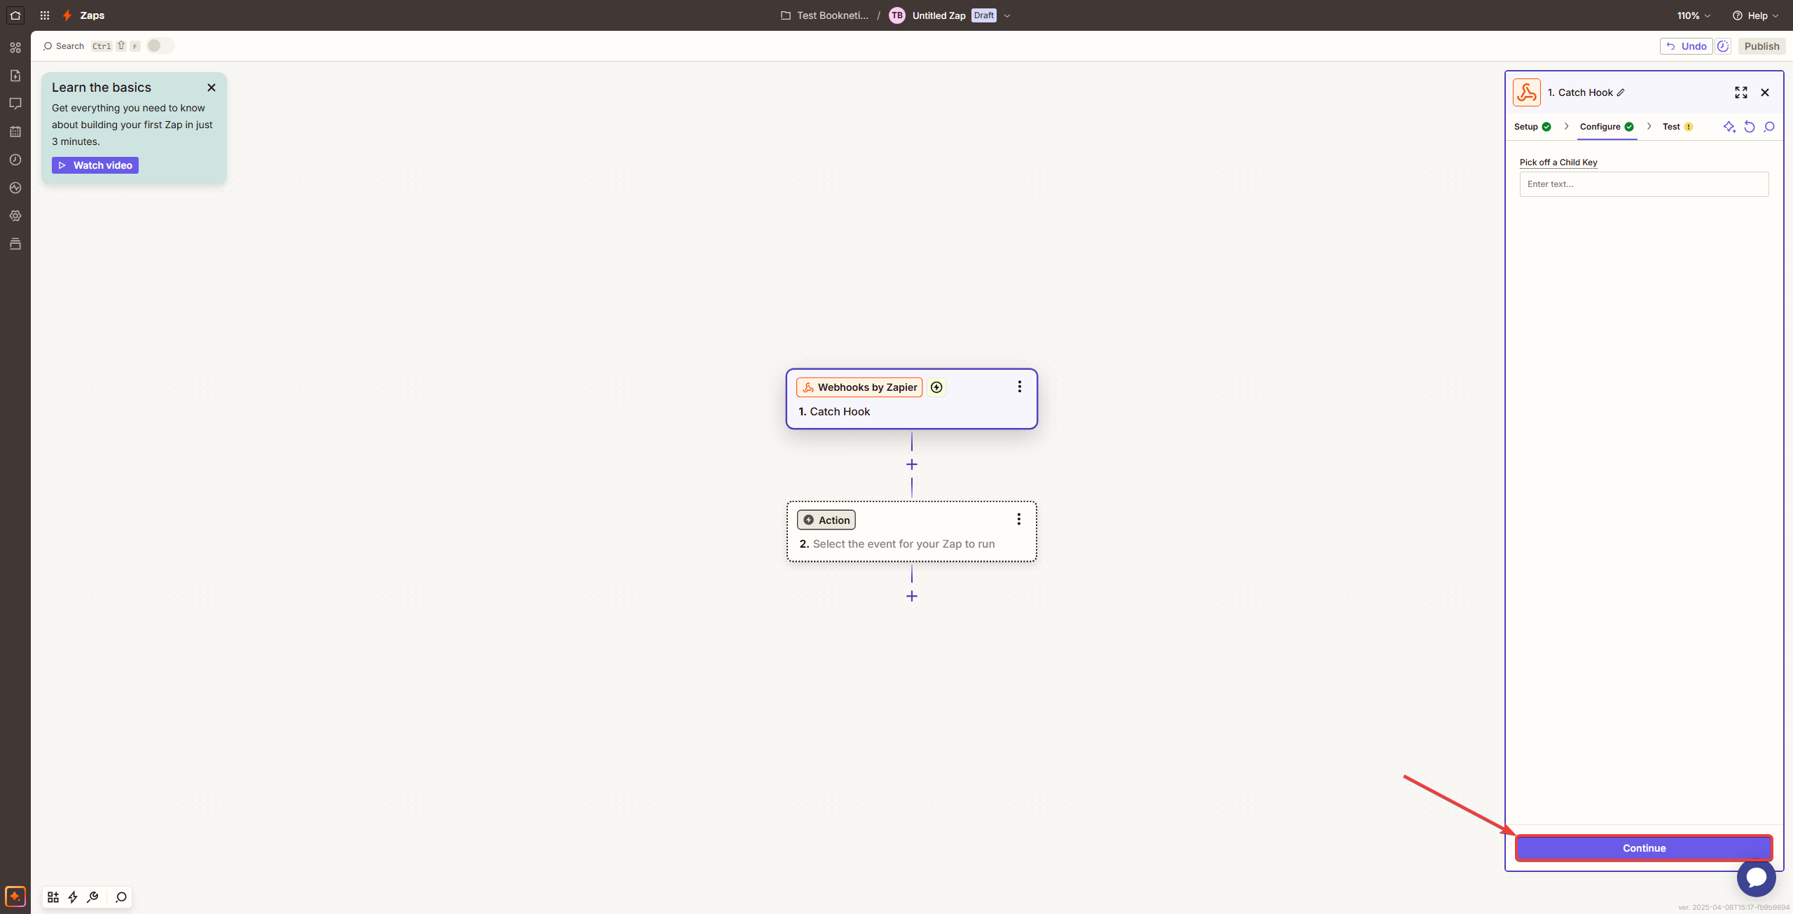Screen dimensions: 1793x914
Task: Click the add-component grid icon in bottom toolbar
Action: (53, 897)
